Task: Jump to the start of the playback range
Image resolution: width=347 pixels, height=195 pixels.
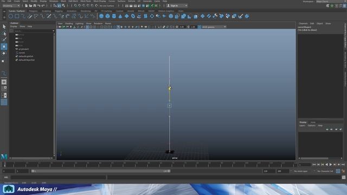Action: 314,165
